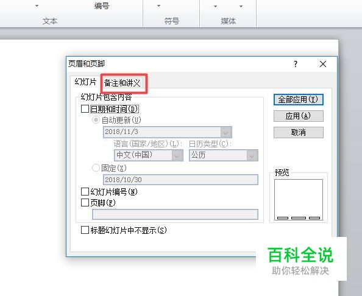Click the 编号 ribbon button
The height and width of the screenshot is (296, 362).
(102, 5)
